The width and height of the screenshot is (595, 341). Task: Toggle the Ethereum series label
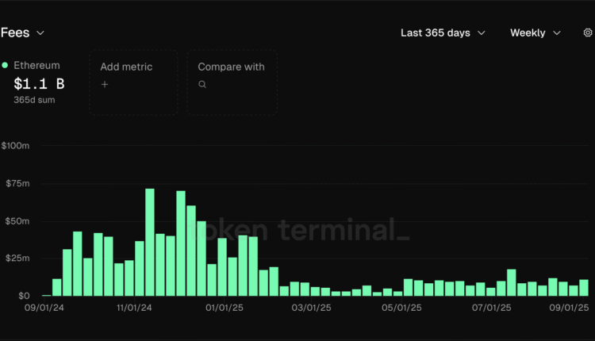pyautogui.click(x=36, y=66)
